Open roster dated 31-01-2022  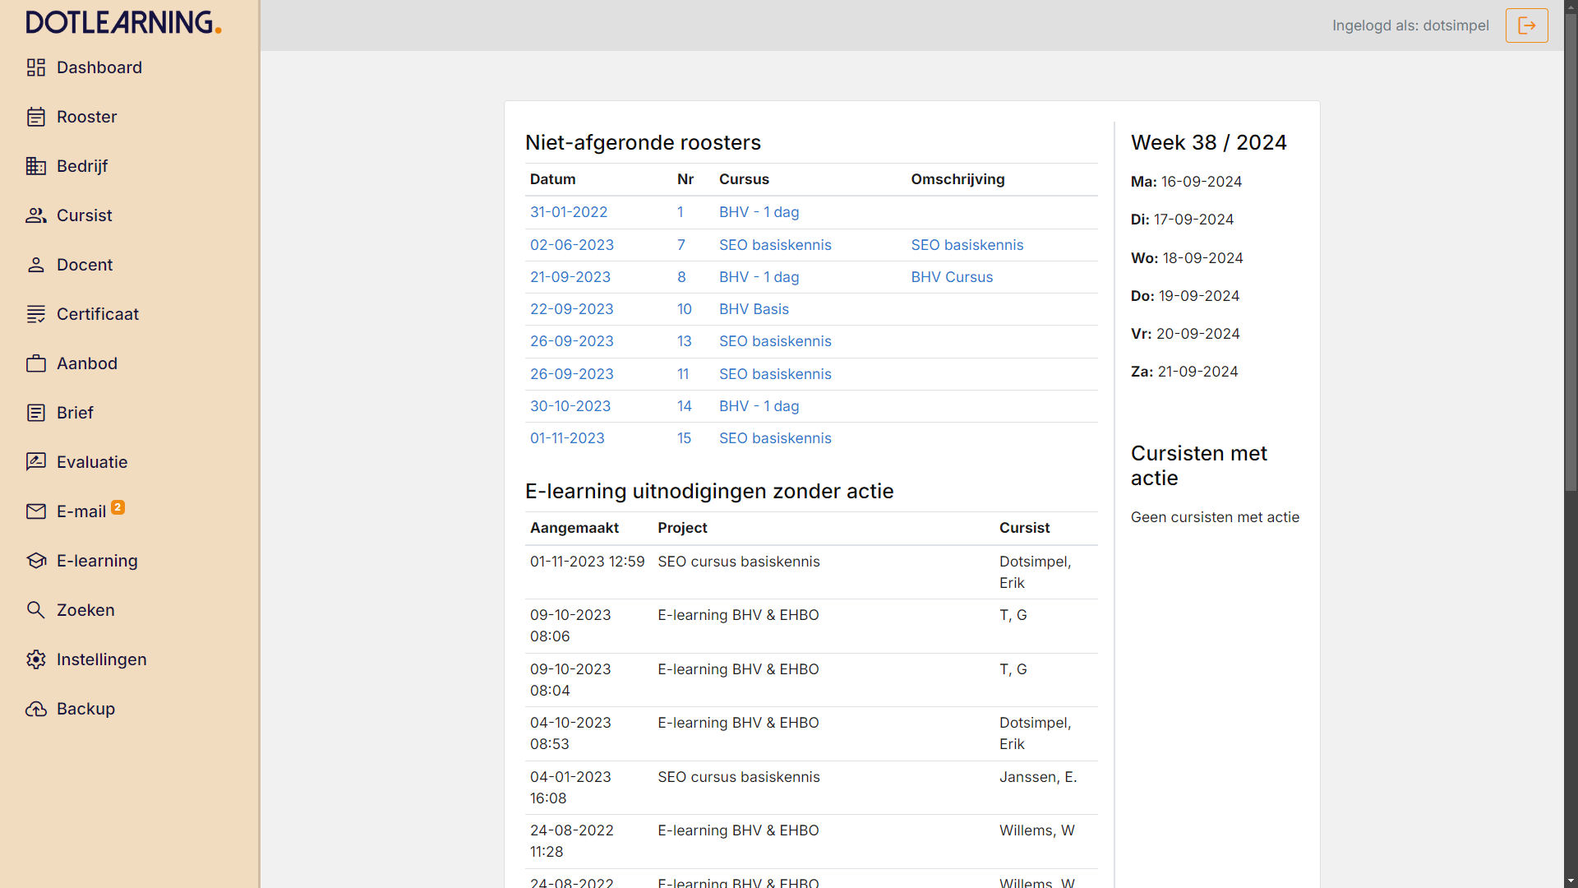(569, 212)
